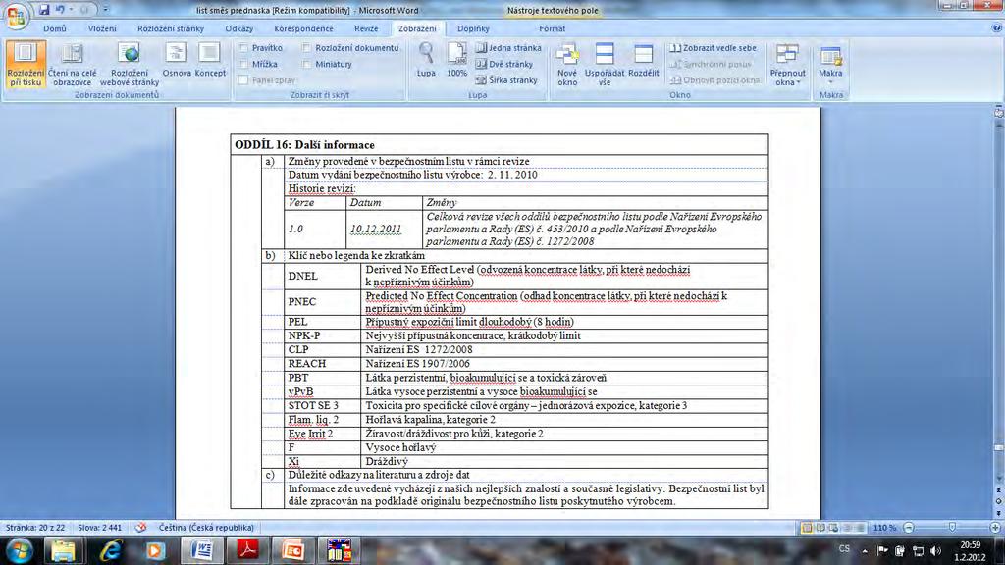Image resolution: width=1005 pixels, height=565 pixels.
Task: Click the DNEL abbreviation cell
Action: [322, 276]
